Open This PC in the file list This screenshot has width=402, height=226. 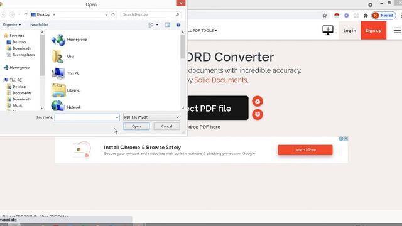65,73
